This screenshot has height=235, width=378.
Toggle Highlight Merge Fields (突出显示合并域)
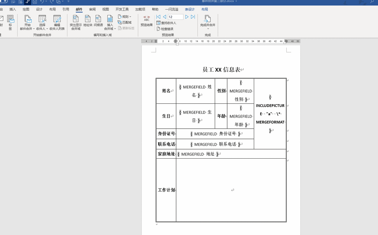point(75,22)
